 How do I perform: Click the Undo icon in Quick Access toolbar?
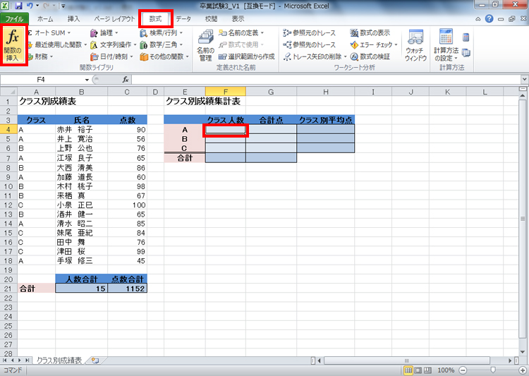coord(30,6)
